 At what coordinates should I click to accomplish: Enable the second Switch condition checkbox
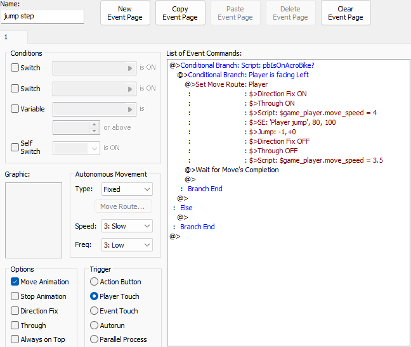(x=15, y=88)
